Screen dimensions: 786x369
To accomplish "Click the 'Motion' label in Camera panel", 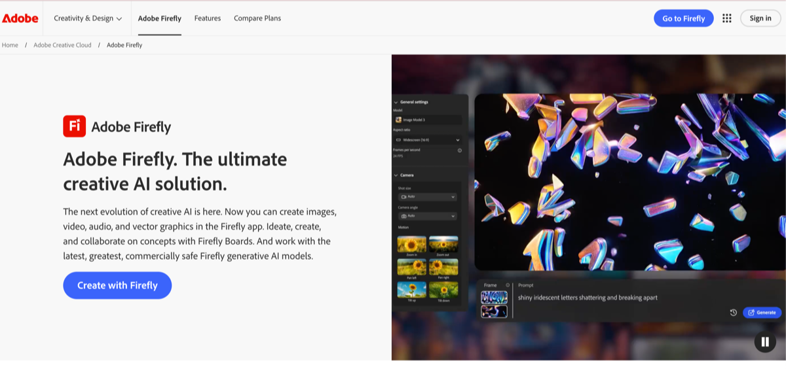I will click(x=403, y=228).
